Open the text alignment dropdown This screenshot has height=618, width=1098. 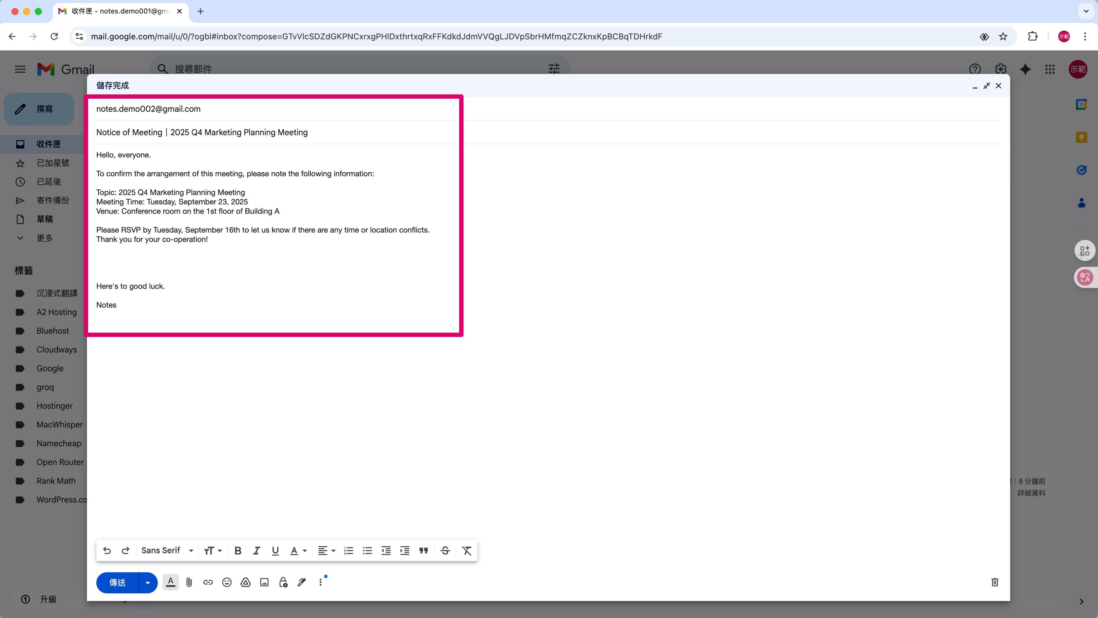click(327, 550)
